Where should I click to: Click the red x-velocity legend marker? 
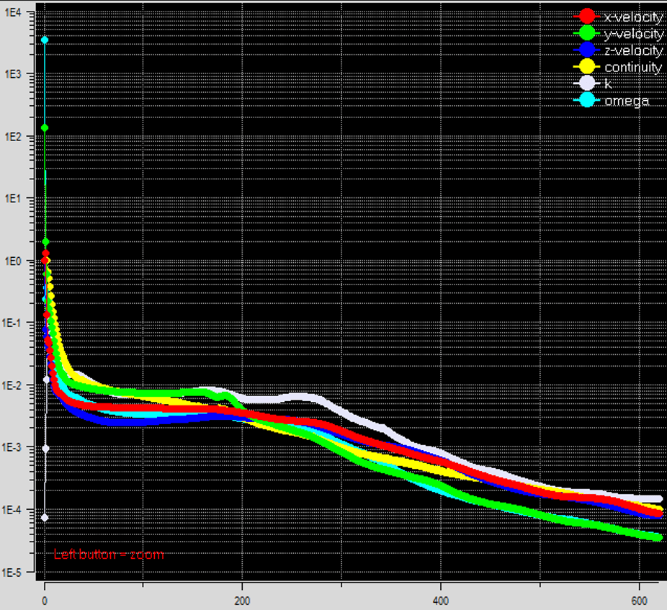588,17
